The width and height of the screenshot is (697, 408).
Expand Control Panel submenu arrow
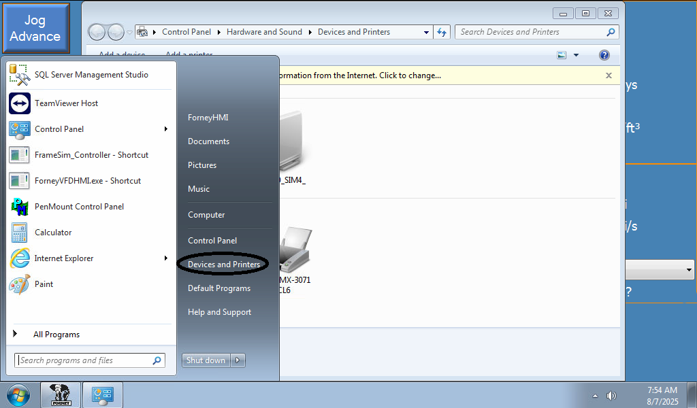166,129
